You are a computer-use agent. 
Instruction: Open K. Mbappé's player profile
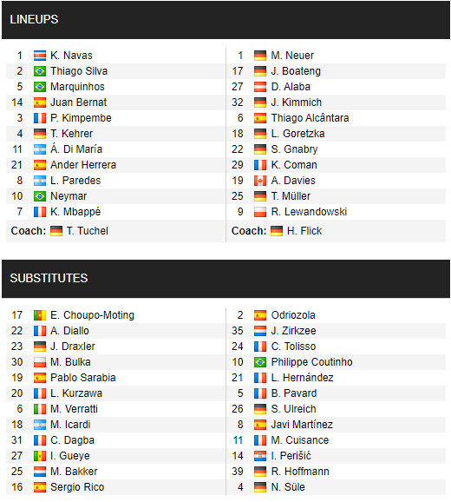click(75, 212)
